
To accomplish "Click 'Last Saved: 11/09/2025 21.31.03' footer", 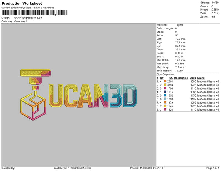I will point(73,168).
